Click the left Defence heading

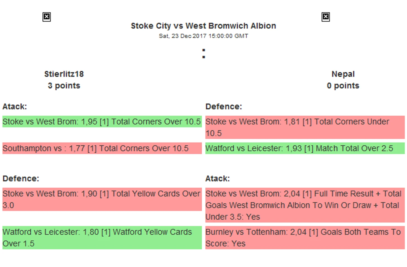[21, 178]
